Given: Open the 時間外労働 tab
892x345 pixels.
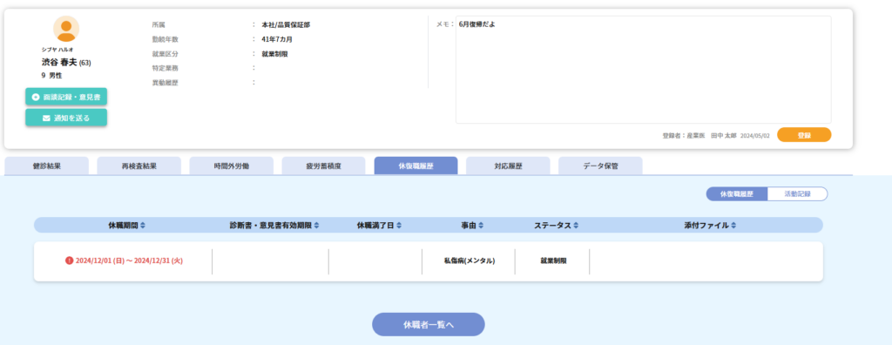Looking at the screenshot, I should click(232, 166).
